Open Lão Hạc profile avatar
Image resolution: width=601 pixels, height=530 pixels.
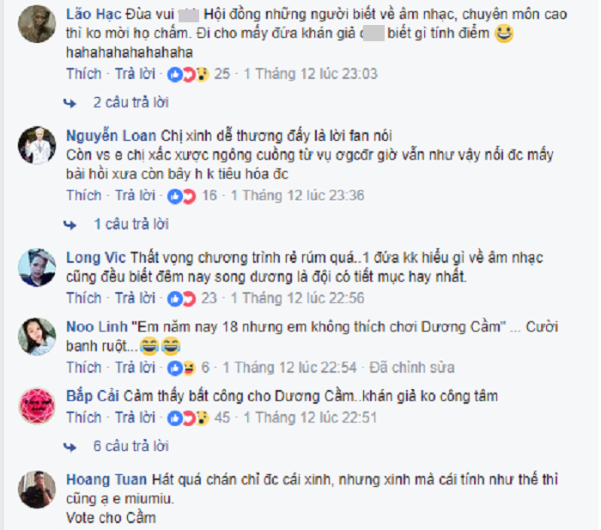pyautogui.click(x=37, y=24)
